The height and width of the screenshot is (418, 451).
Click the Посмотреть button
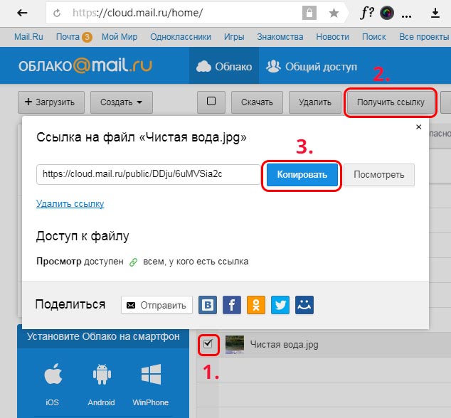click(x=379, y=174)
